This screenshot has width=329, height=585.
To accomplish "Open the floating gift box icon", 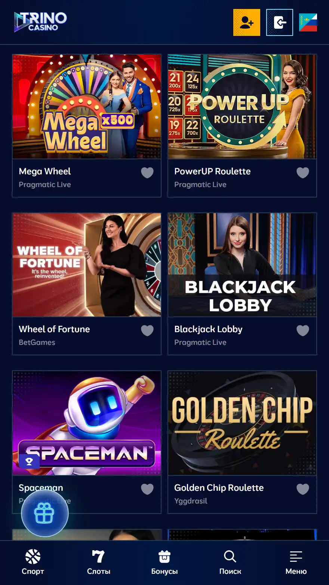I will [x=45, y=513].
